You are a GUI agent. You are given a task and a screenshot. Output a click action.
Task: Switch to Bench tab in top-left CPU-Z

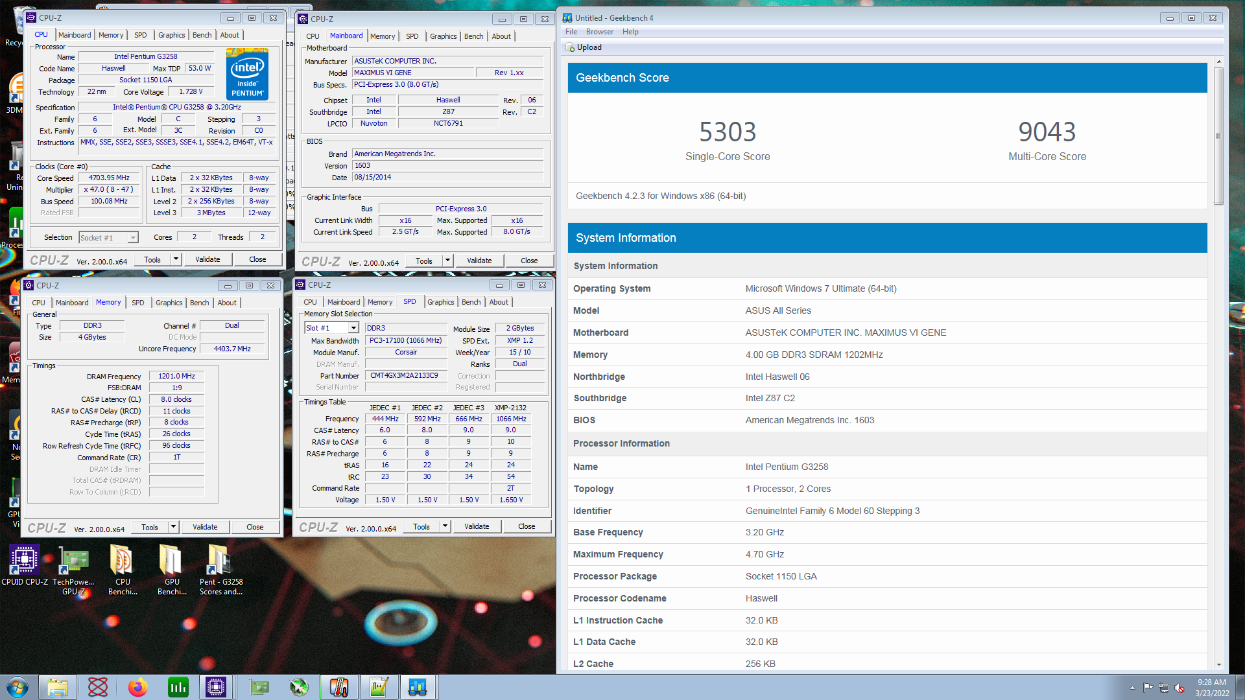[202, 35]
